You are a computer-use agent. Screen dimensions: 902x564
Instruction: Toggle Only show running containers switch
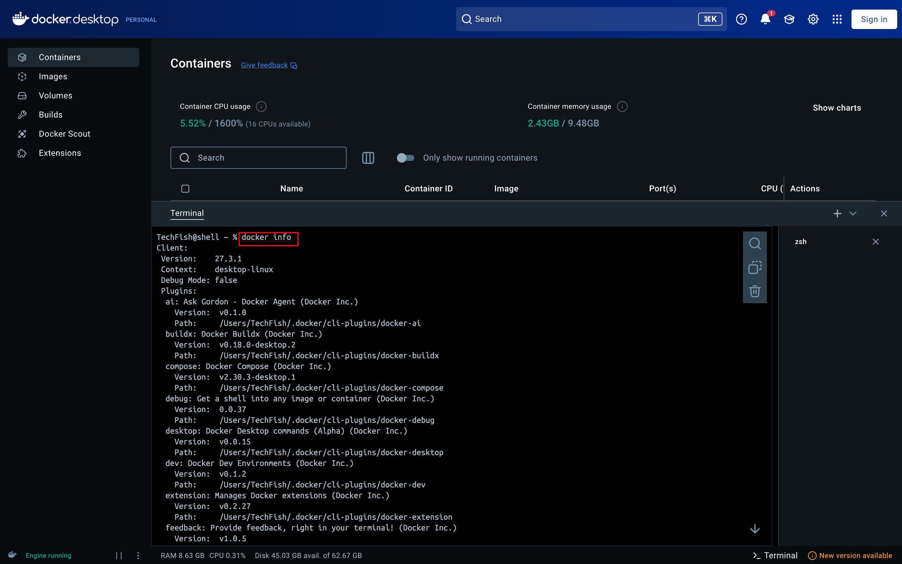pos(405,158)
